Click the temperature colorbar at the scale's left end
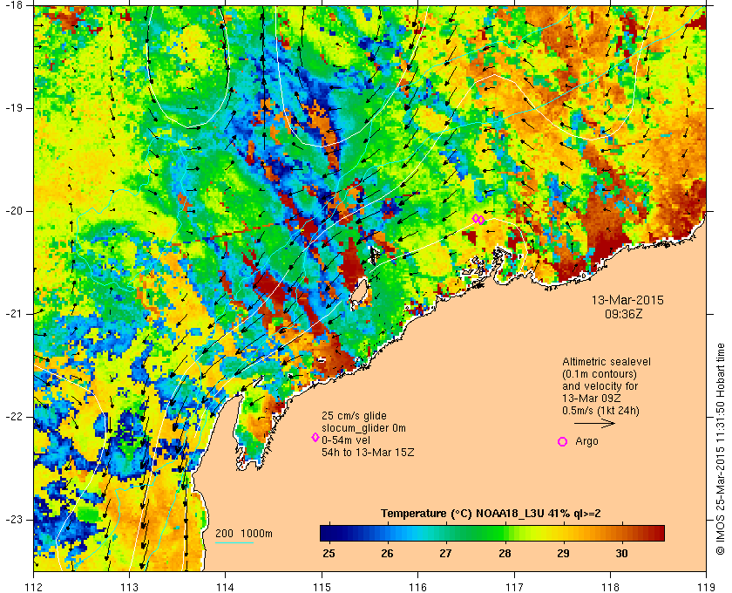The width and height of the screenshot is (732, 593). click(323, 533)
